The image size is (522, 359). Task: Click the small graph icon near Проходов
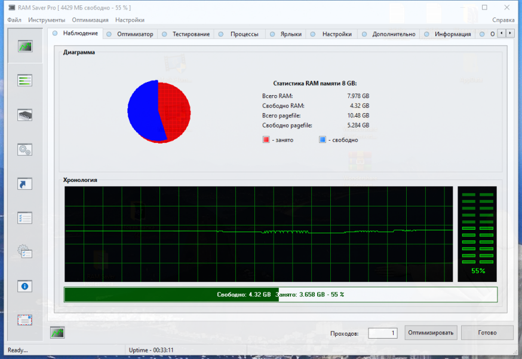(x=57, y=332)
